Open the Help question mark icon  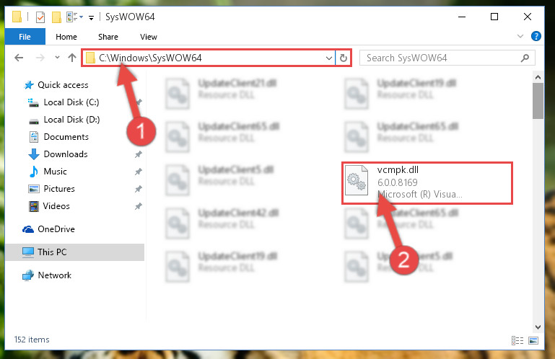coord(536,36)
